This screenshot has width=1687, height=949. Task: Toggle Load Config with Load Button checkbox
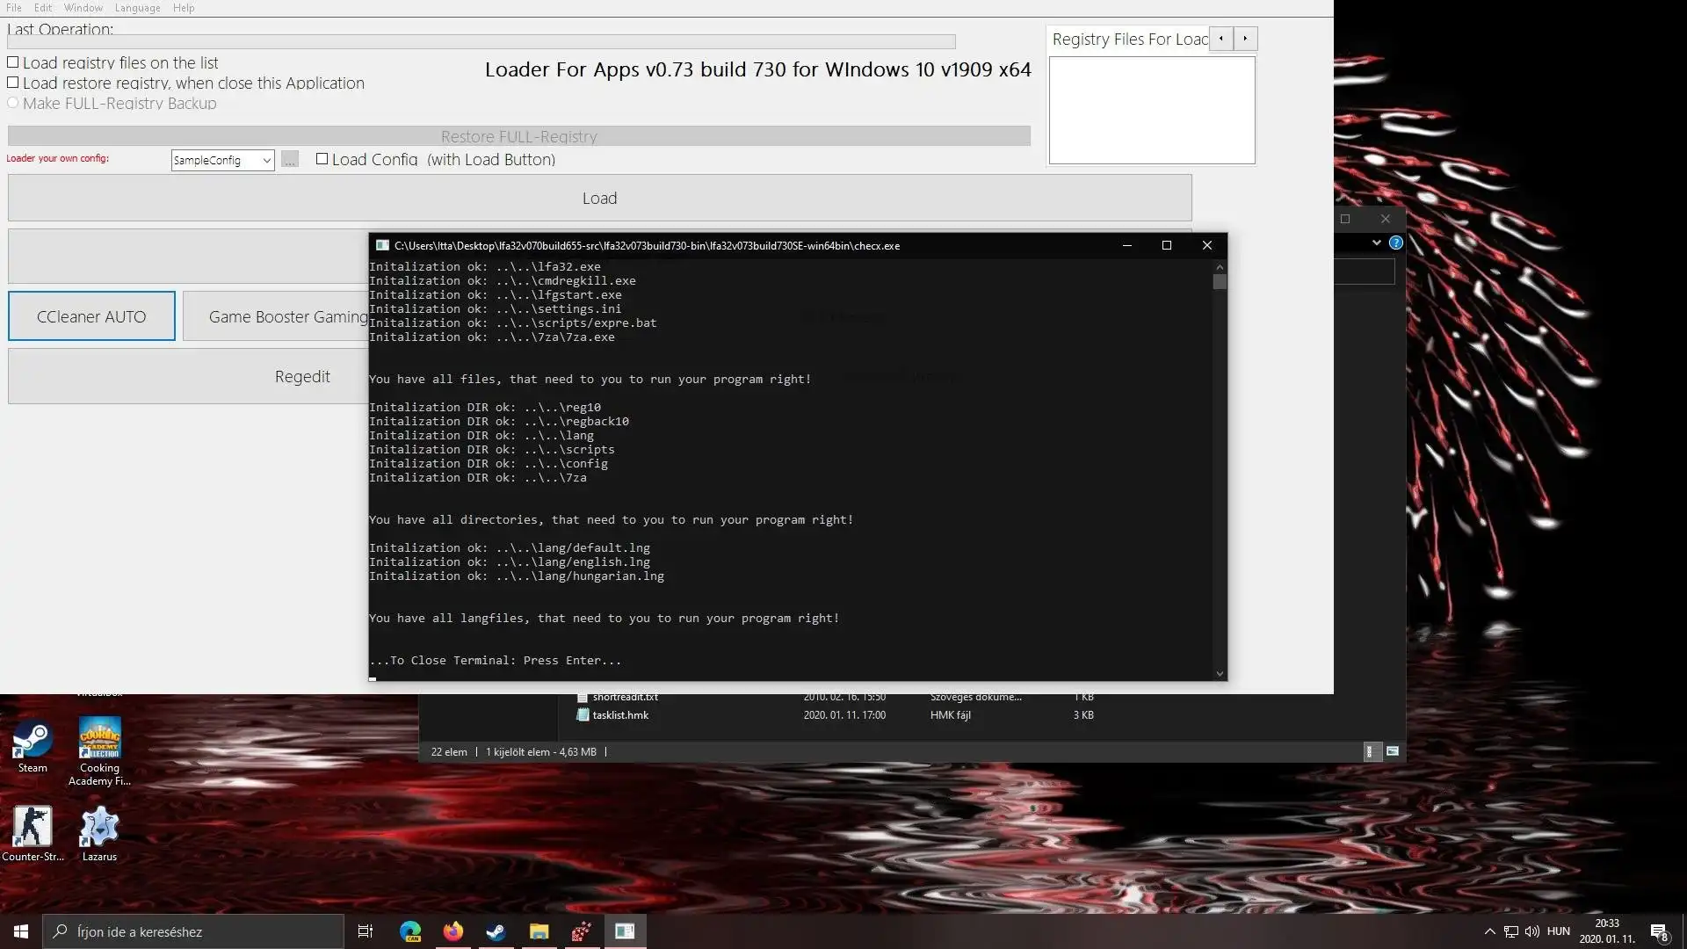tap(322, 159)
